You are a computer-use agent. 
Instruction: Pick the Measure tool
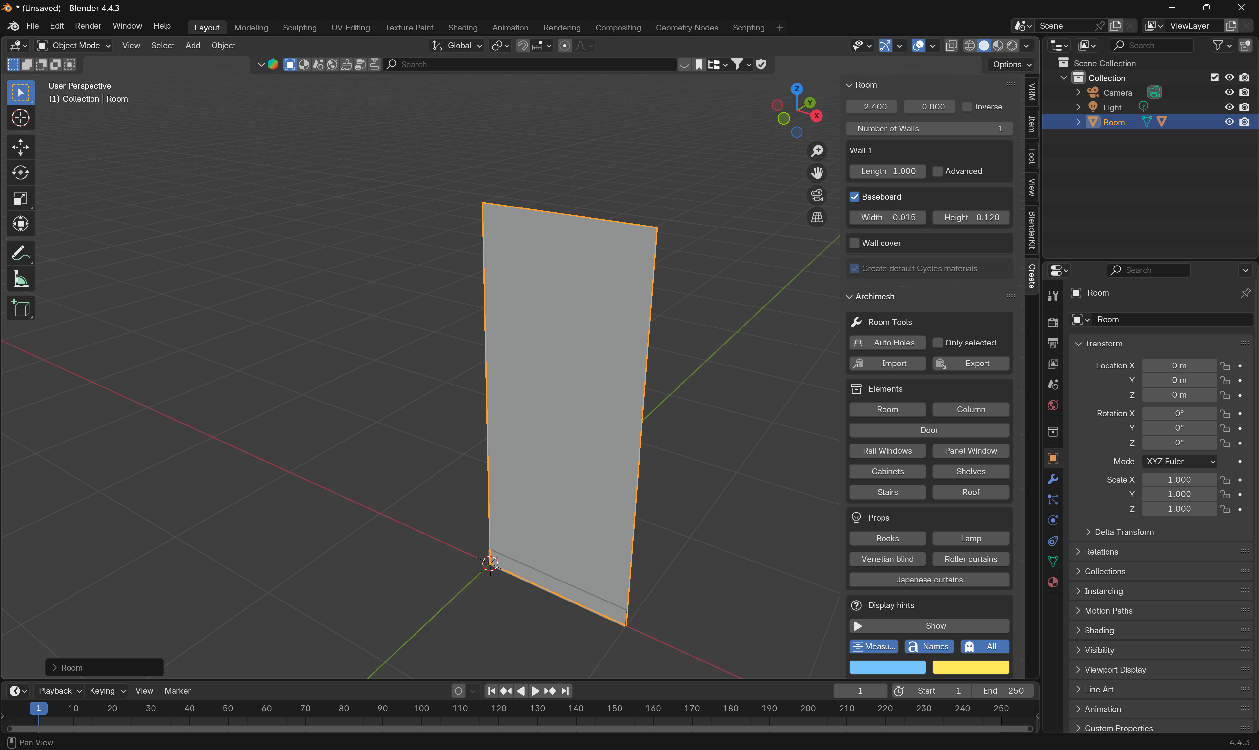point(20,279)
